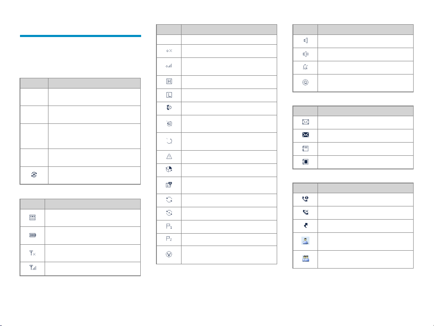Click the missed call phone with X icon
434x326 pixels.
(x=305, y=212)
